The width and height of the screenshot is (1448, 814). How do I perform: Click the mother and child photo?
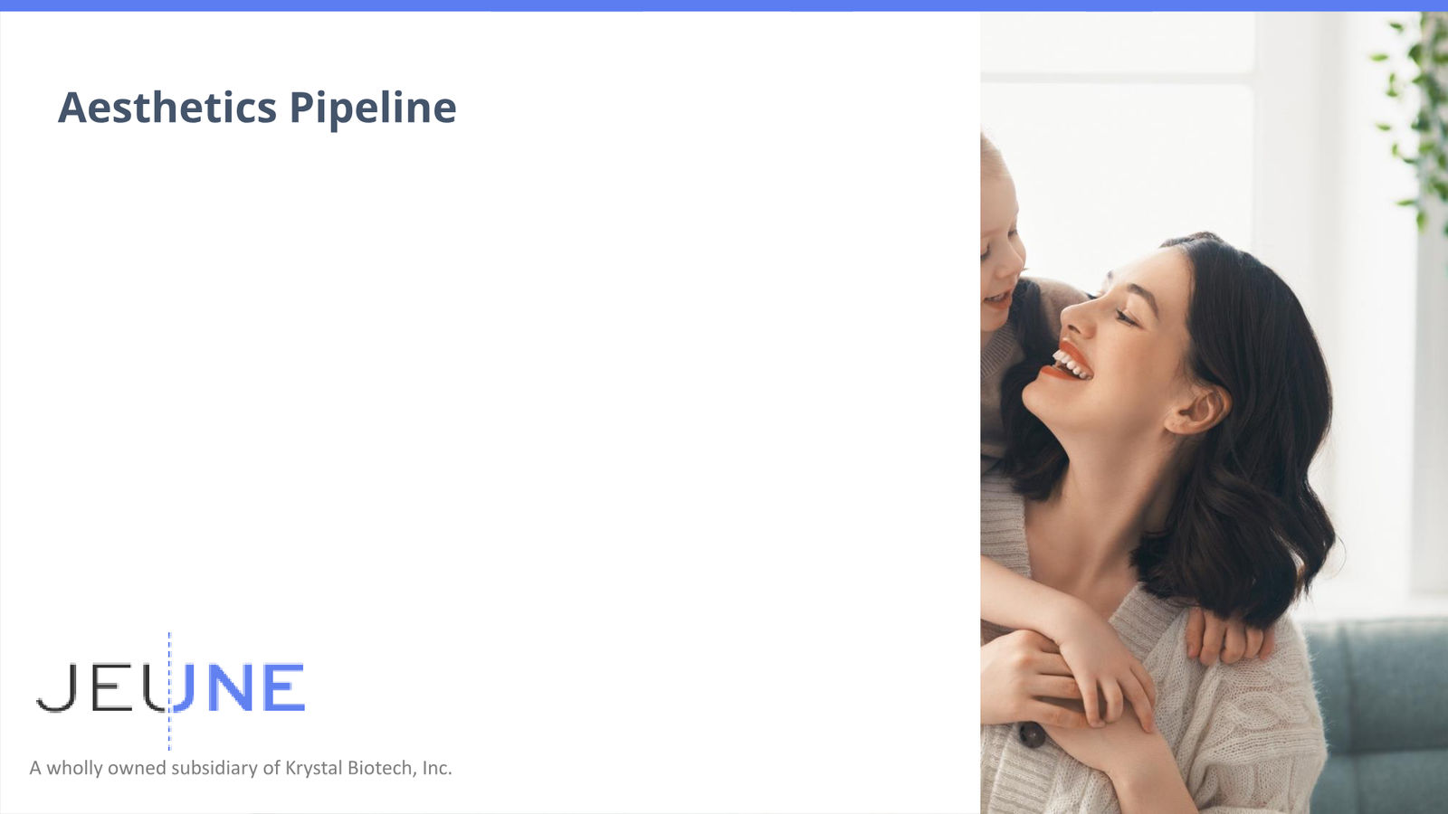tap(1214, 412)
